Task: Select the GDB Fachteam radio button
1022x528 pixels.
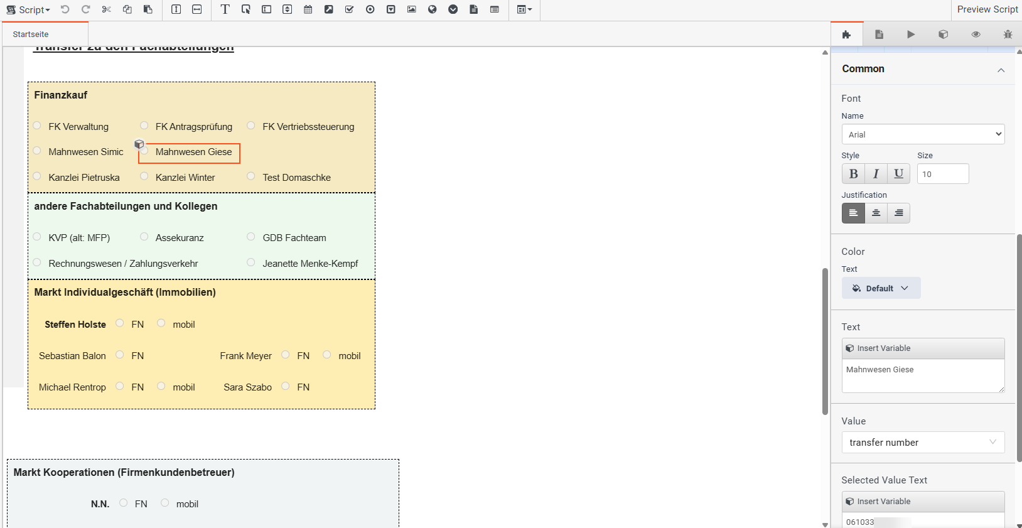Action: pyautogui.click(x=251, y=237)
